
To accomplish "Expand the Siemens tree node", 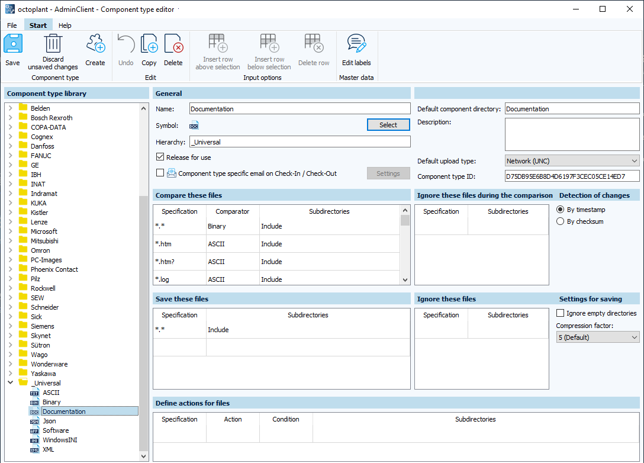I will 11,326.
